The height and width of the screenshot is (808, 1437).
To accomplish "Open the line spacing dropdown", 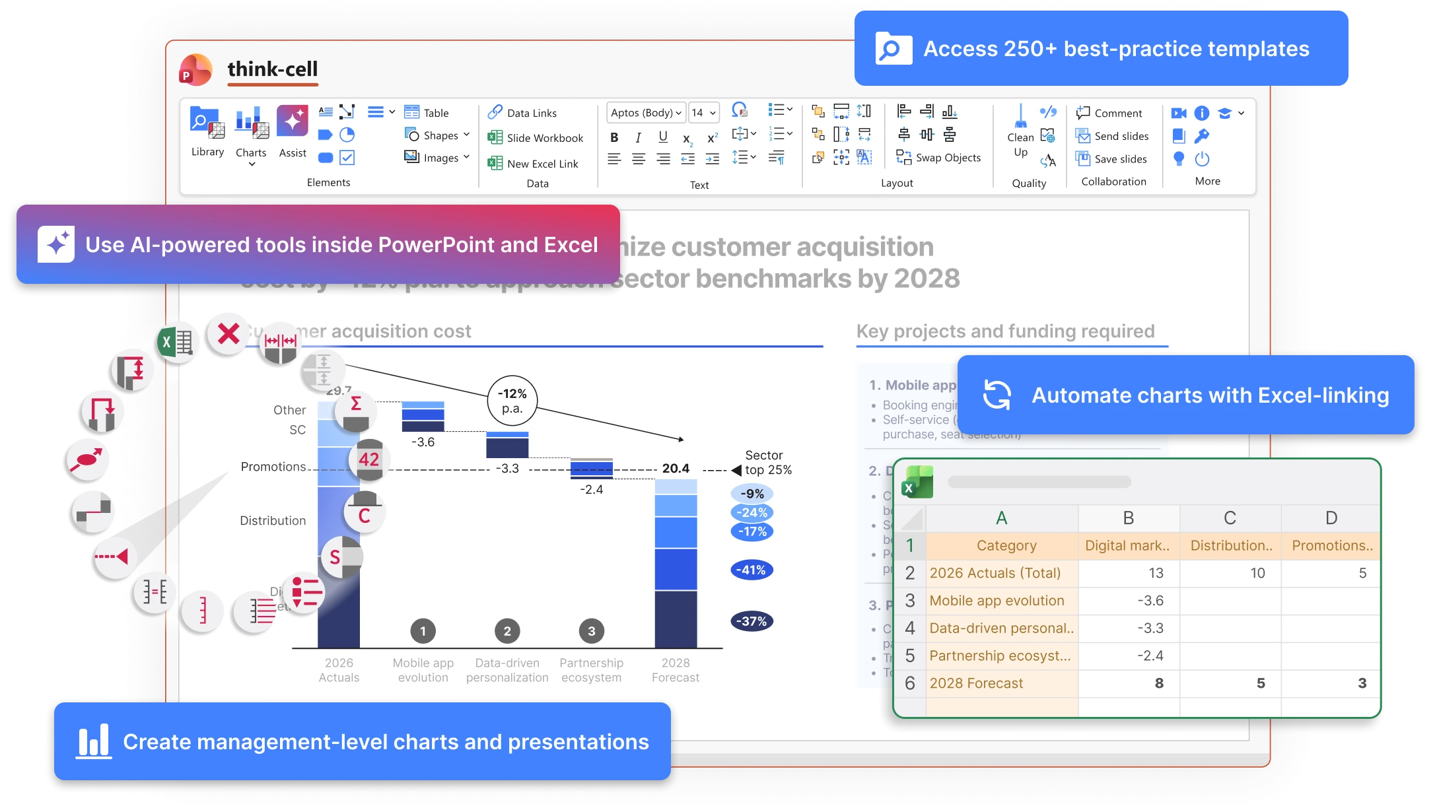I will coord(744,157).
